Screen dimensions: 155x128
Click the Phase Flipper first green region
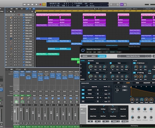pos(42,54)
